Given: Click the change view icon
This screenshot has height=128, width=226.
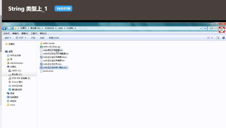Looking at the screenshot, I should point(209,38).
